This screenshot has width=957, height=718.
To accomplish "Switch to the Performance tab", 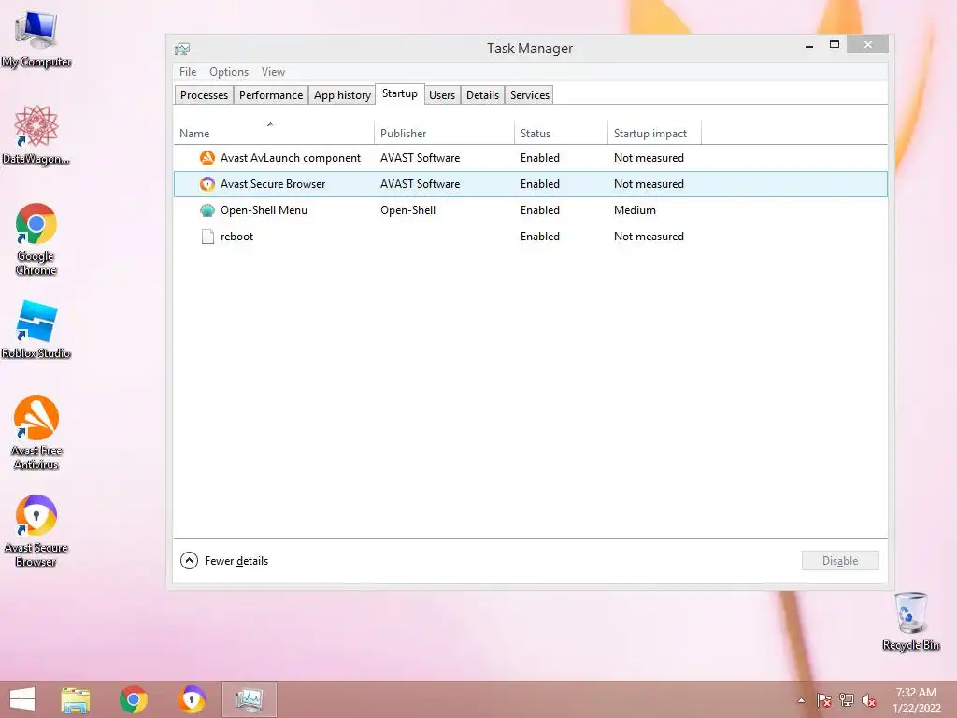I will (x=271, y=95).
